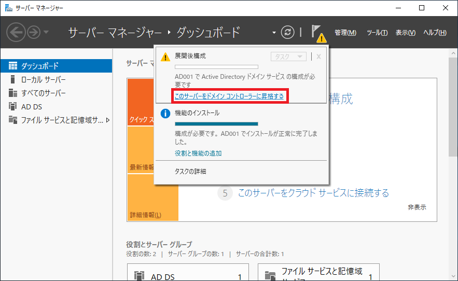The height and width of the screenshot is (281, 458).
Task: Open the 表示(V) menu
Action: point(406,33)
